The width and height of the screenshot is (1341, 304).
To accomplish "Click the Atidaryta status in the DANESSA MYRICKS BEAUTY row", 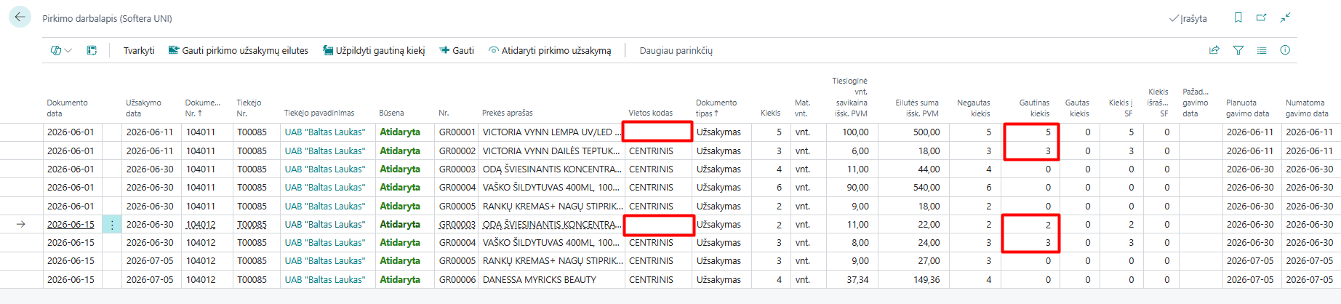I will (400, 279).
